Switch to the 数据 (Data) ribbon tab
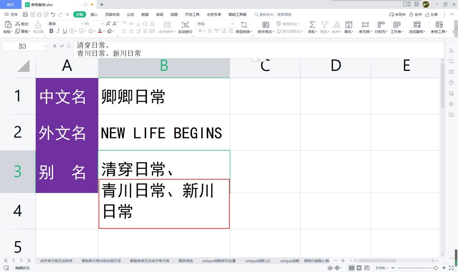The image size is (458, 272). (145, 14)
